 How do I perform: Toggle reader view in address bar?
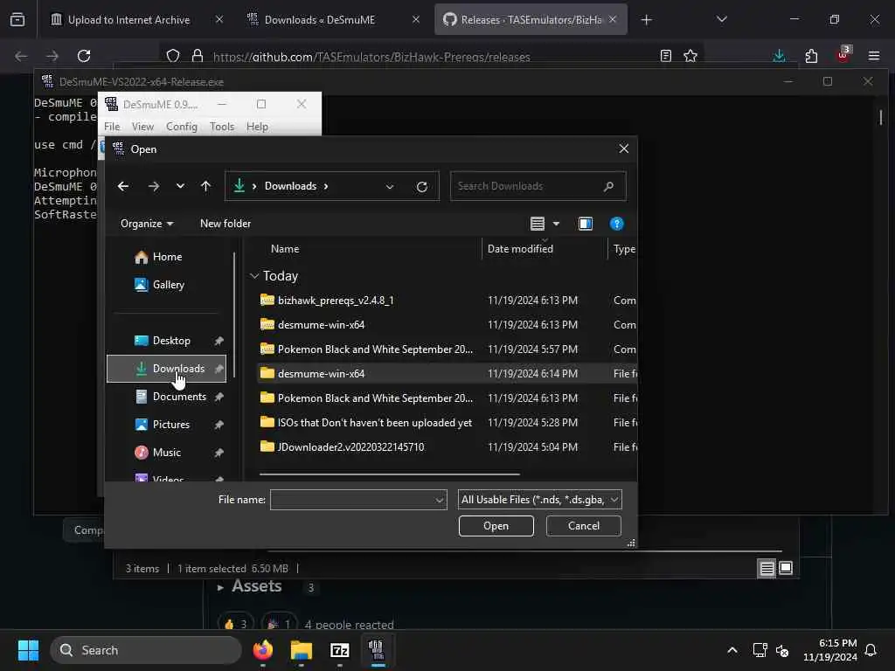[665, 56]
